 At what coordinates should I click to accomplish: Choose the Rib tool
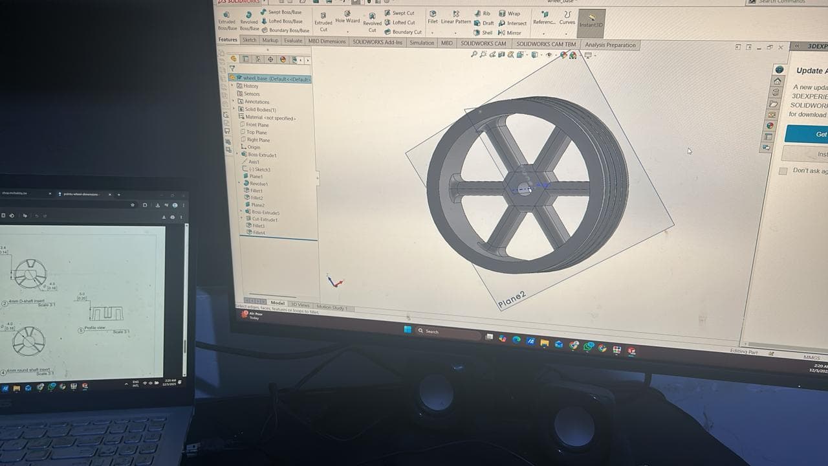[x=483, y=13]
